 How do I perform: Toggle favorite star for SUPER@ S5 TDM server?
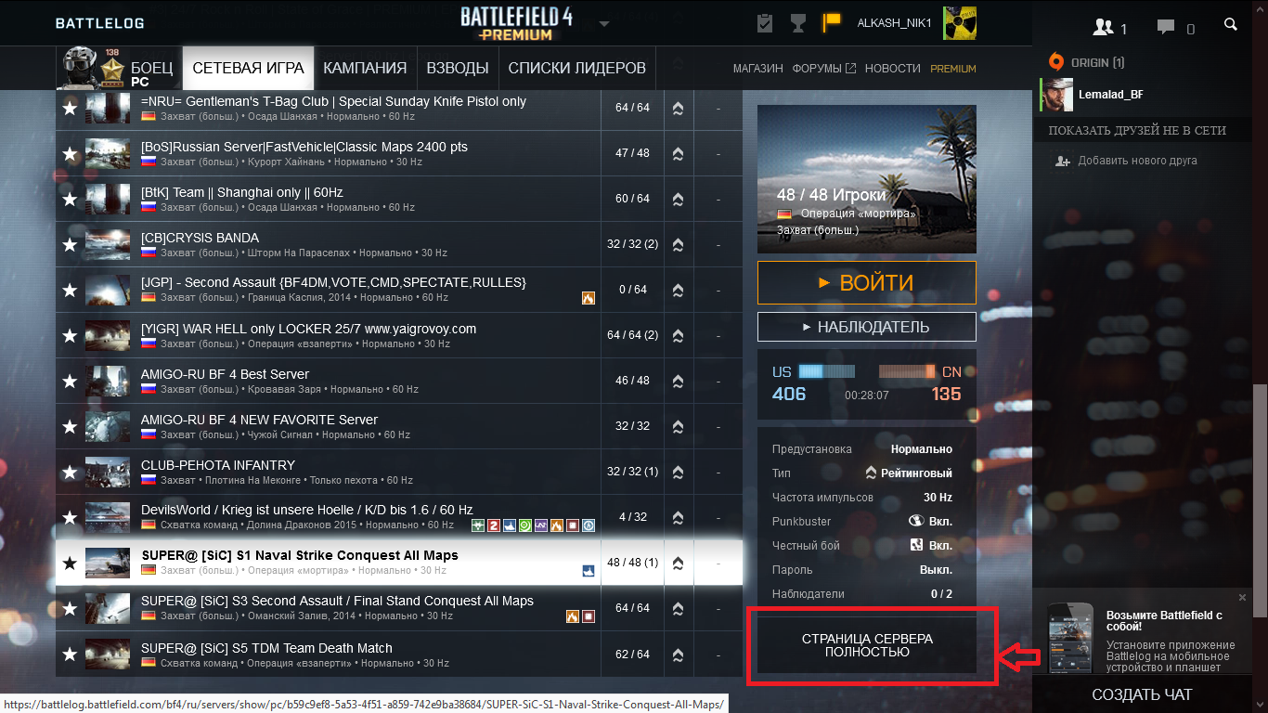[70, 655]
